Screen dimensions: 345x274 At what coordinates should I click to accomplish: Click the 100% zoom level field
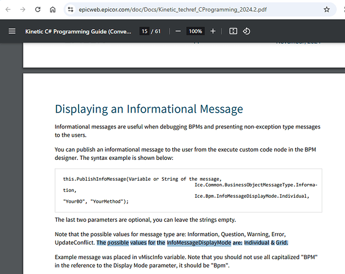coord(196,31)
